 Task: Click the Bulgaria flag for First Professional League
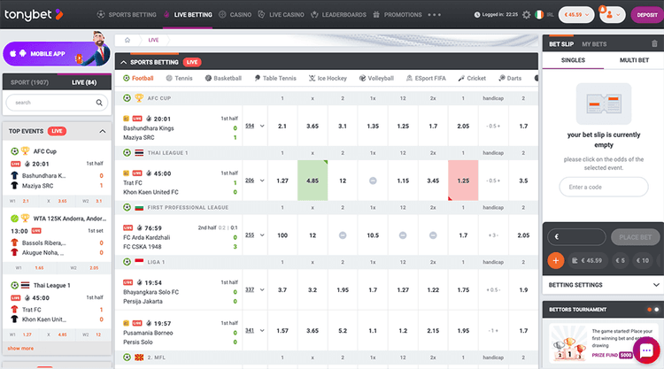[139, 207]
